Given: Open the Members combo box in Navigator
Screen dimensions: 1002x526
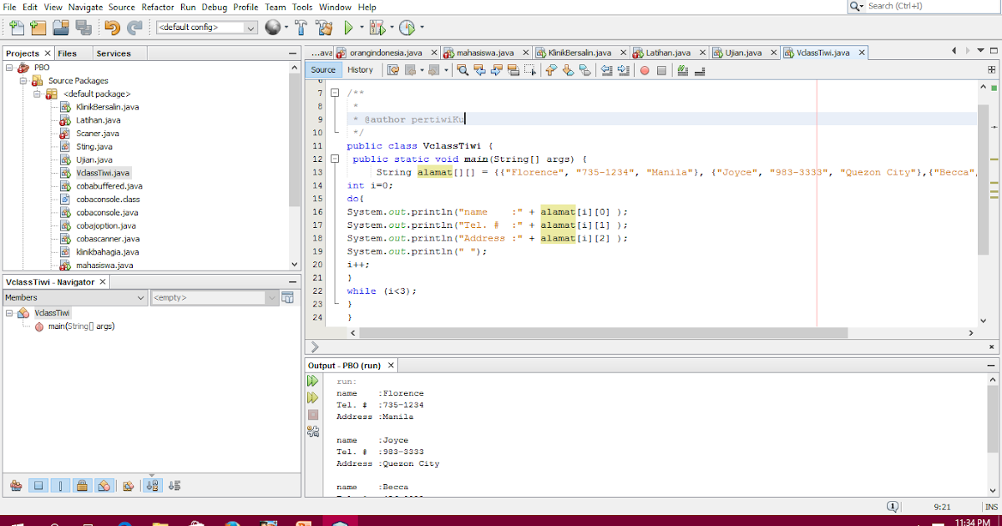Looking at the screenshot, I should coord(74,297).
